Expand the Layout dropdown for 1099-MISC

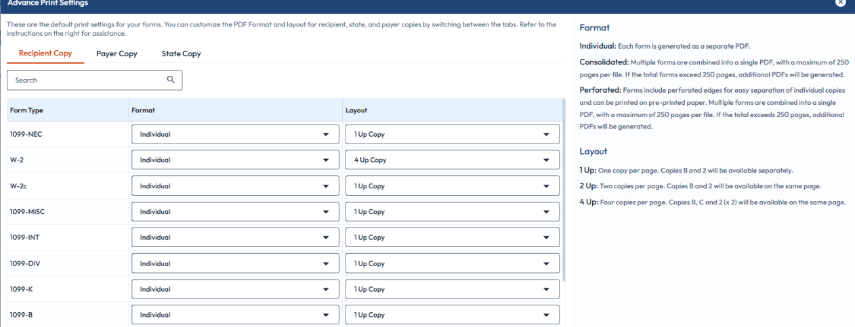(x=452, y=211)
